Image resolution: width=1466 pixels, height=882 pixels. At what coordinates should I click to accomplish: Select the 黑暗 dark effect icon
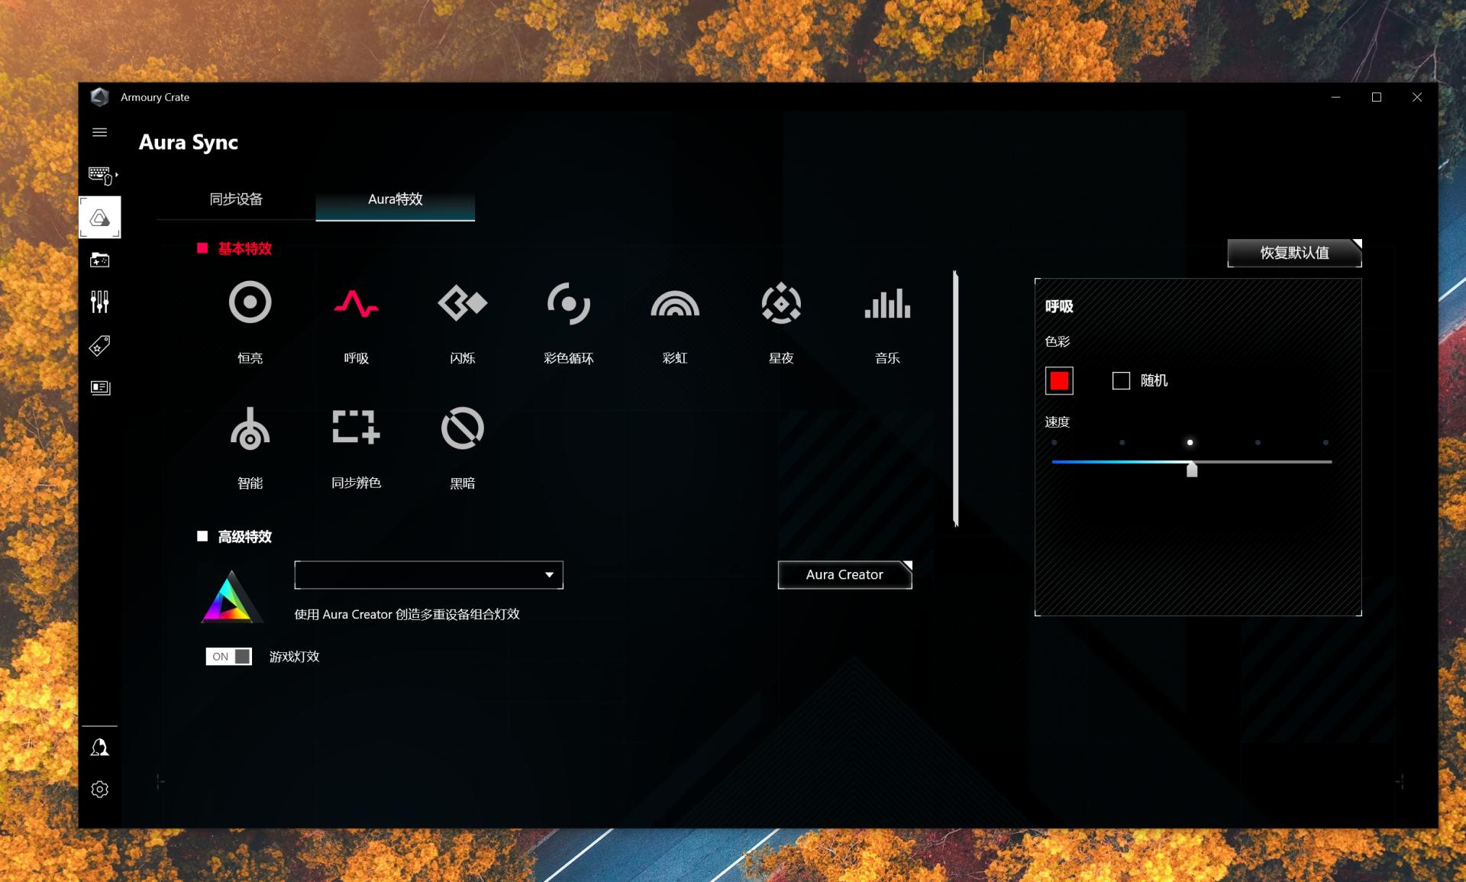(462, 428)
